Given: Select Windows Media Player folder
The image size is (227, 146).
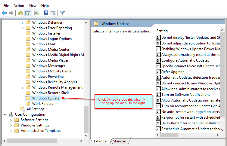Looking at the screenshot, I should pyautogui.click(x=50, y=60).
